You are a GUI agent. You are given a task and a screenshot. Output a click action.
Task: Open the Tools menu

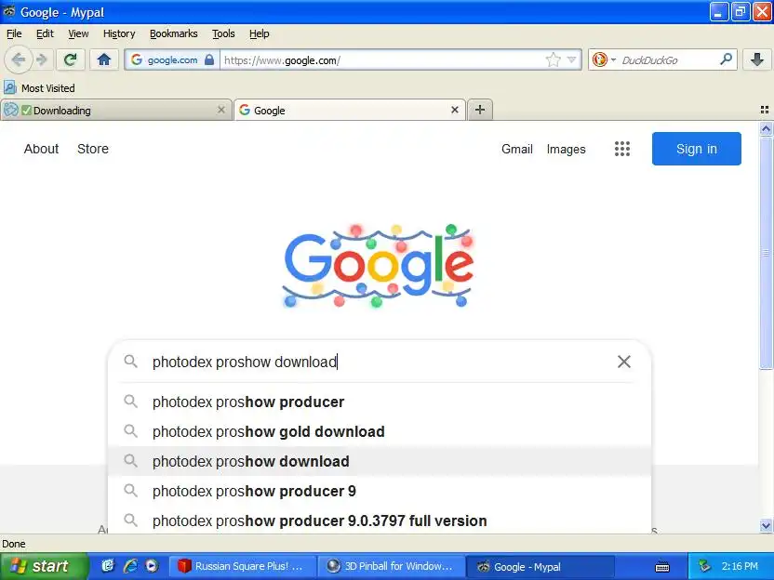(223, 33)
